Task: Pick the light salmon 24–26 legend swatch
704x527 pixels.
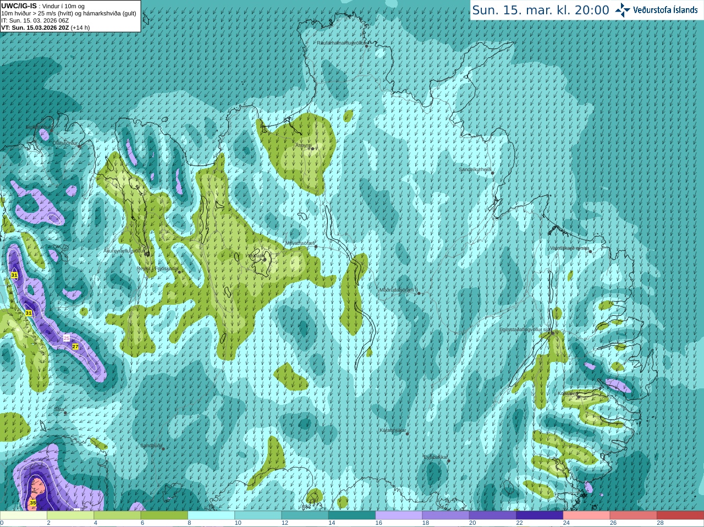Action: (x=586, y=515)
